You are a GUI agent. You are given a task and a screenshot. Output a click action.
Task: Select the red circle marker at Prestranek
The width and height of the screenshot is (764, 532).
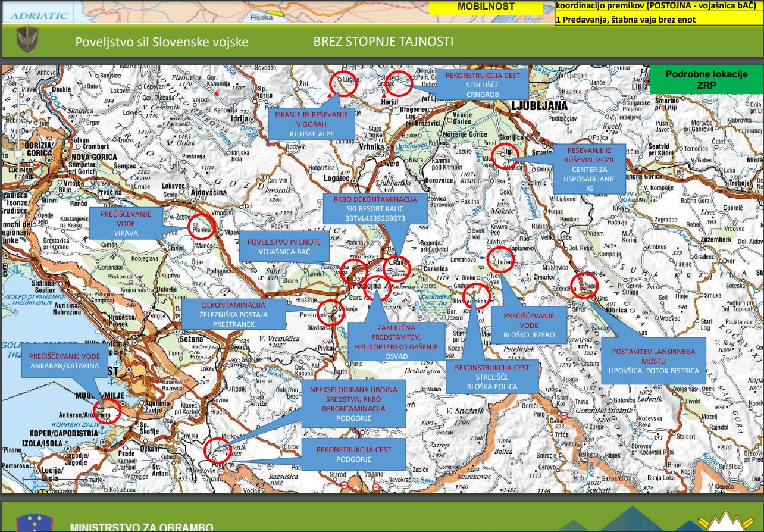tap(330, 312)
